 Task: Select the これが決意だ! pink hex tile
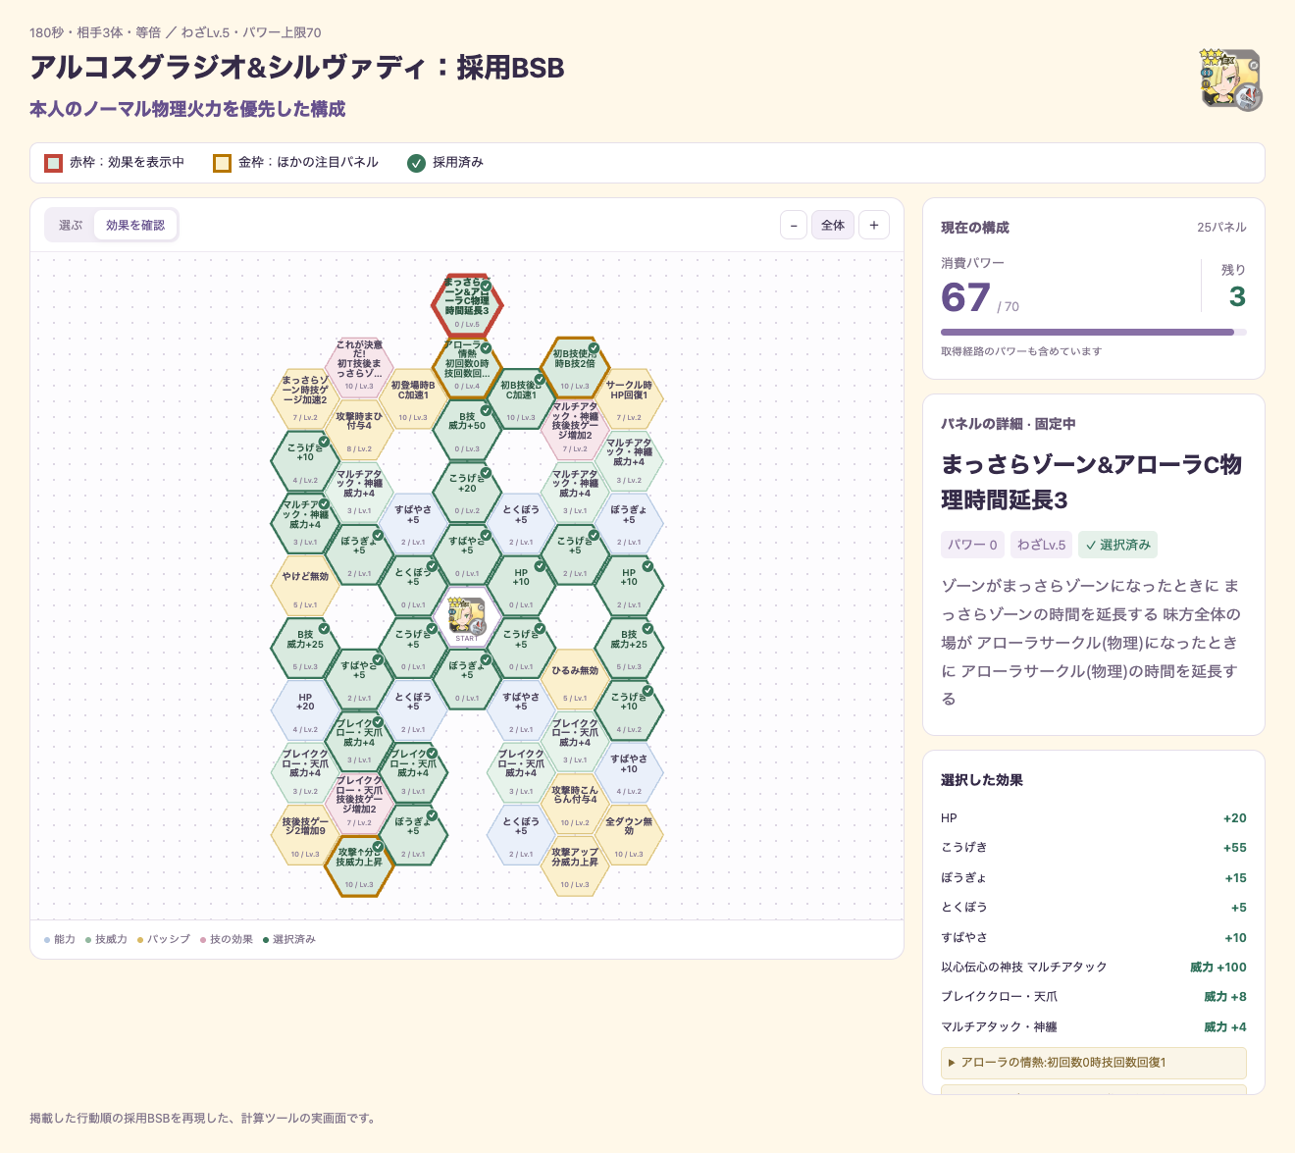(x=359, y=368)
